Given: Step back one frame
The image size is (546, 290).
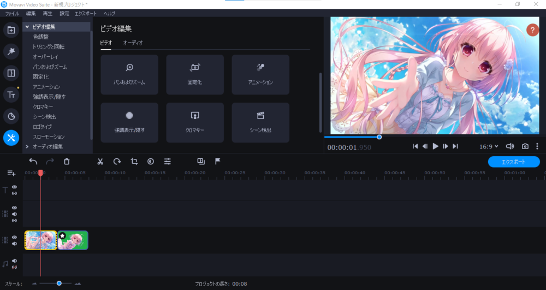Looking at the screenshot, I should 425,146.
